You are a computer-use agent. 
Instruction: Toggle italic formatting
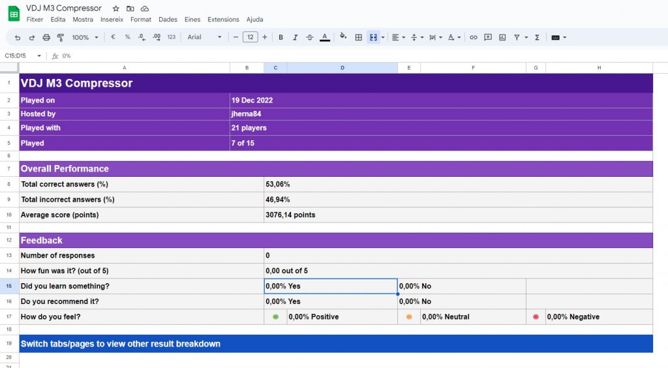coord(296,37)
